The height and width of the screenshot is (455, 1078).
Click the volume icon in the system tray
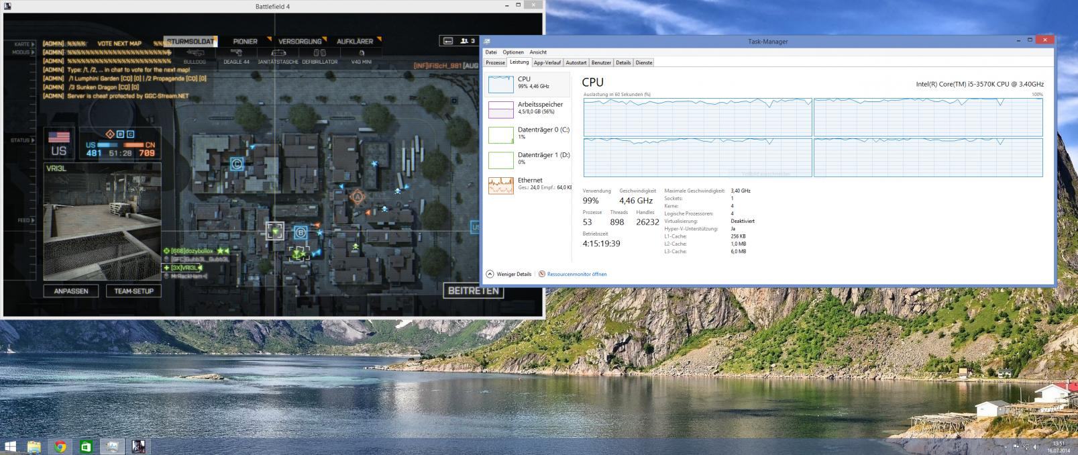click(x=1036, y=447)
